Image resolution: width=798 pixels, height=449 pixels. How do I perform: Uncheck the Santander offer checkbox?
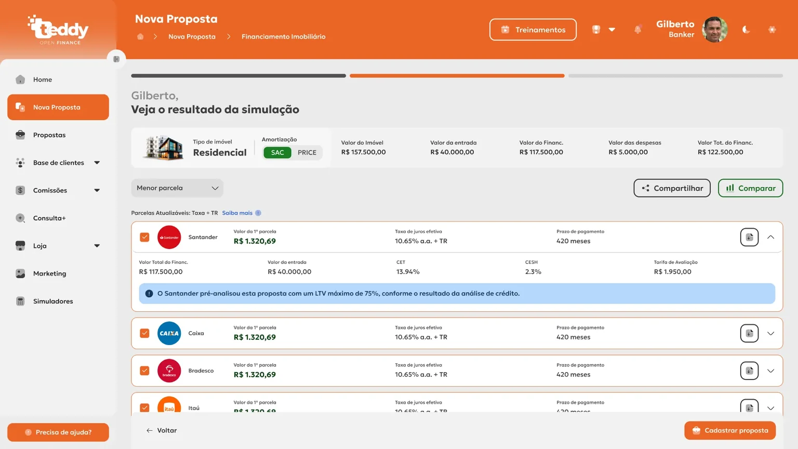pos(144,237)
